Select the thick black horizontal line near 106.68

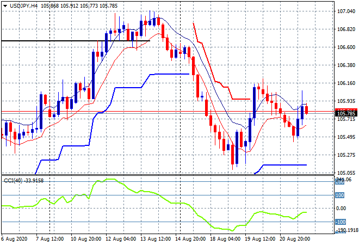(x=76, y=41)
